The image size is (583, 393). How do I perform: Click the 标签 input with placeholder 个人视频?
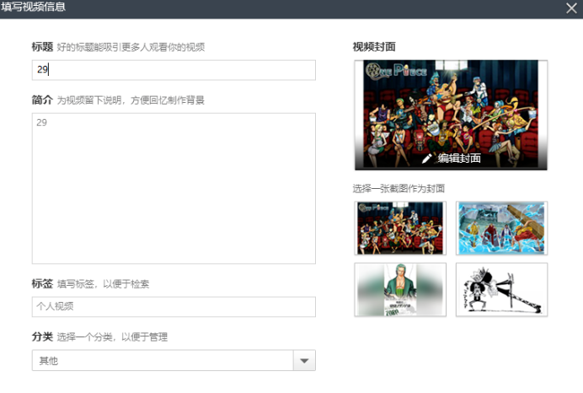click(174, 307)
